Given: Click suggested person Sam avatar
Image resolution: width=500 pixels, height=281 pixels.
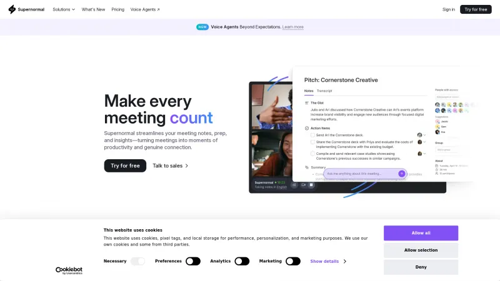Looking at the screenshot, I should pos(437,127).
